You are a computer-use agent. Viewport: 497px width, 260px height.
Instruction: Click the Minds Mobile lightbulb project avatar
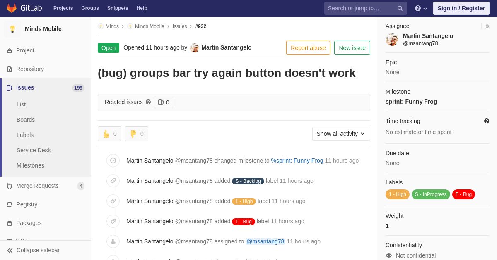pos(12,29)
